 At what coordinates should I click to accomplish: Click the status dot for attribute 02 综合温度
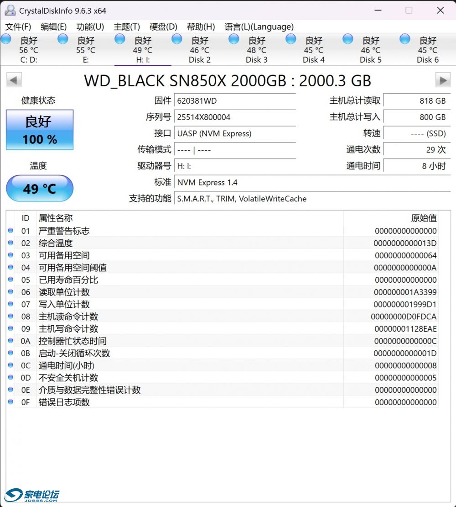(10, 243)
